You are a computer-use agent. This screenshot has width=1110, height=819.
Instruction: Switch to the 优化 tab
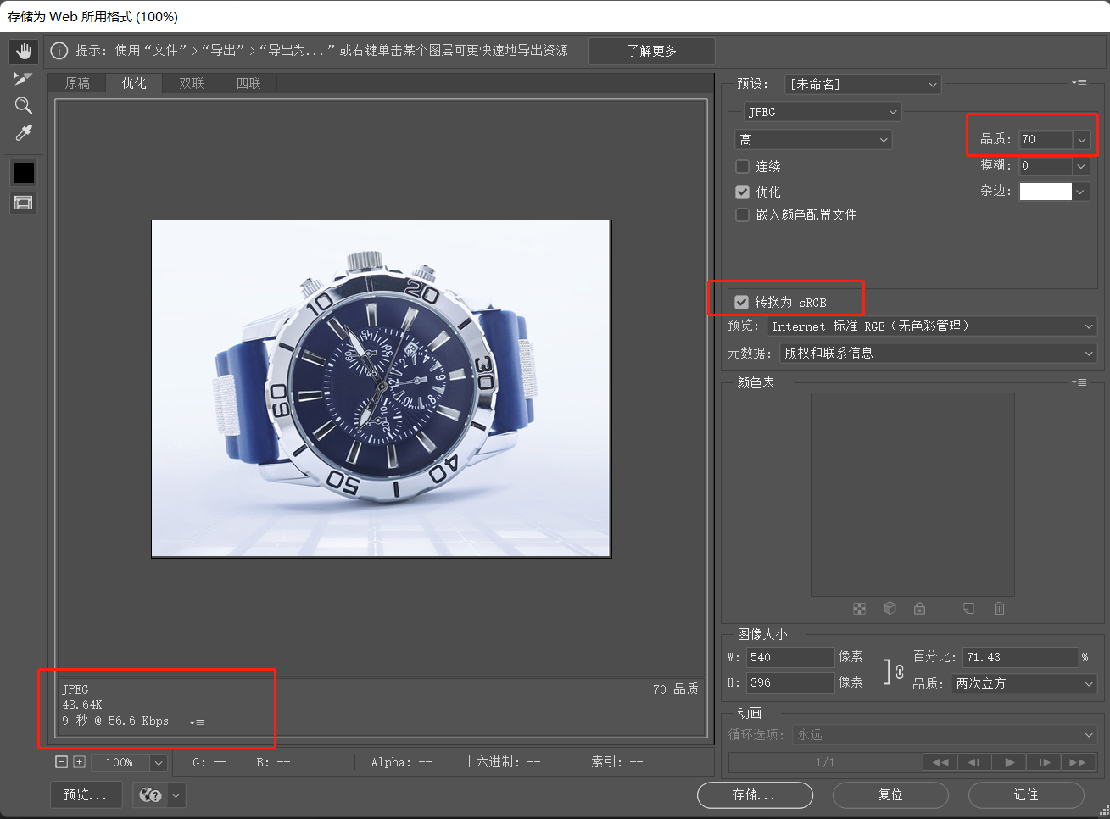click(134, 83)
